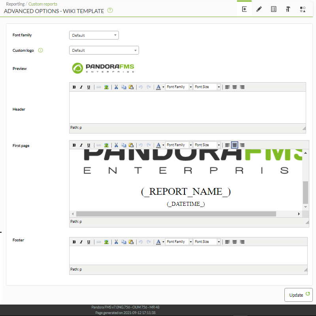Open the pencil edit tab
Screen dimensions: 316x316
pos(259,9)
